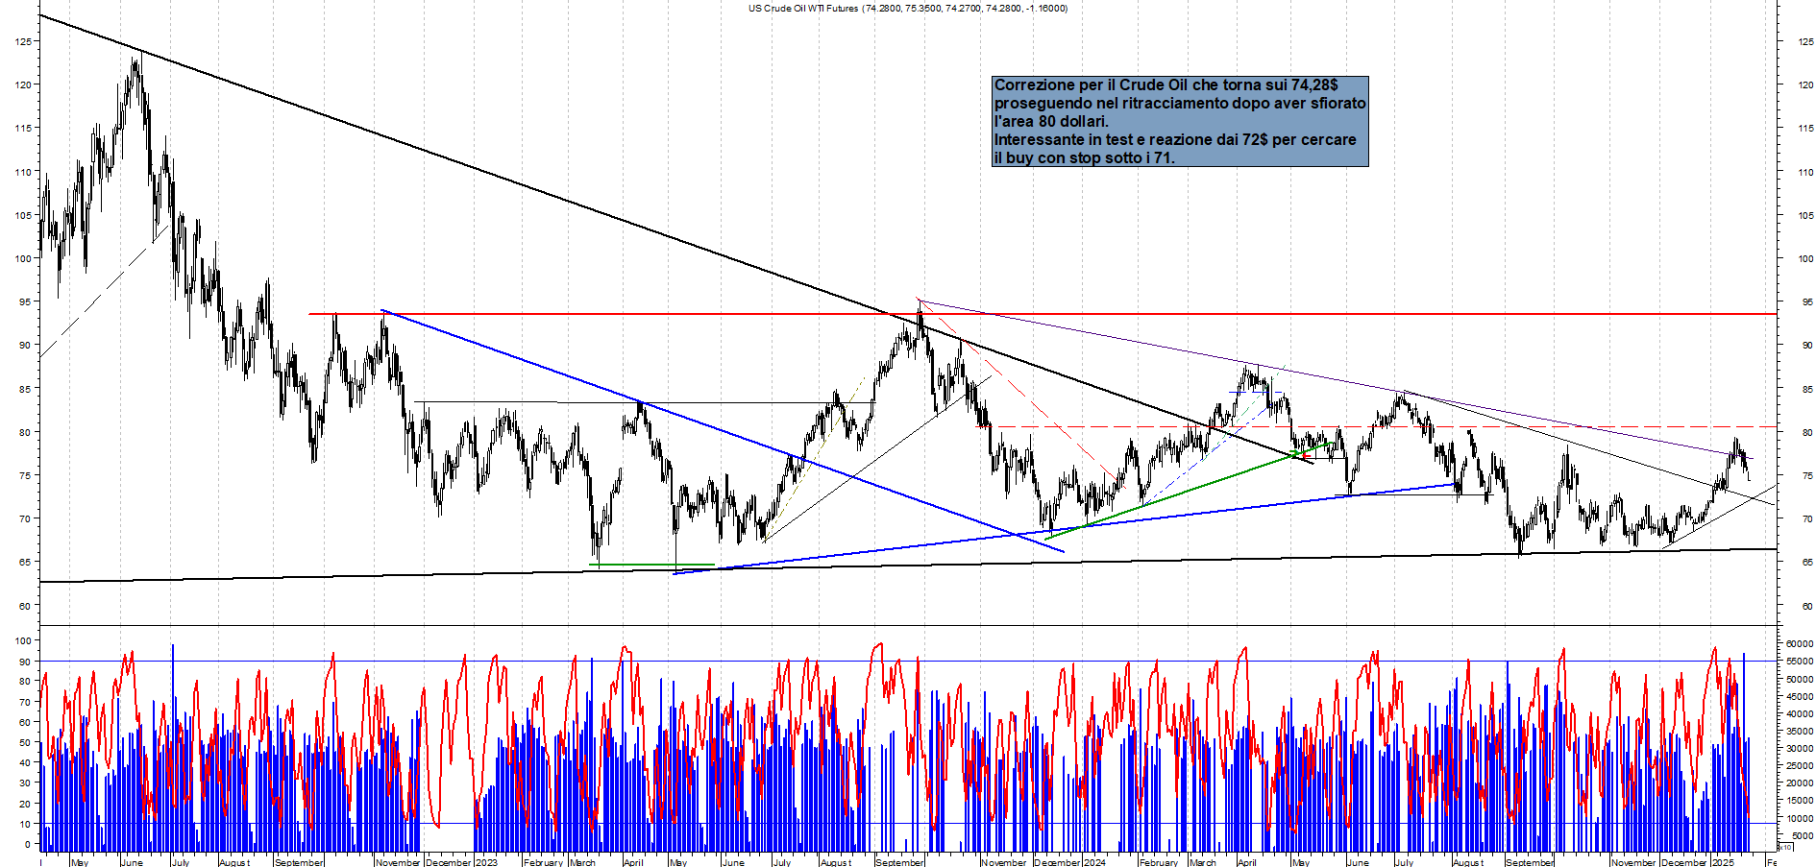Click the 60 price label on left axis
This screenshot has height=867, width=1816.
(x=25, y=606)
